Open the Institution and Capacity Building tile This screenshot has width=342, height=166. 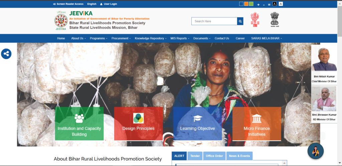[x=79, y=124]
